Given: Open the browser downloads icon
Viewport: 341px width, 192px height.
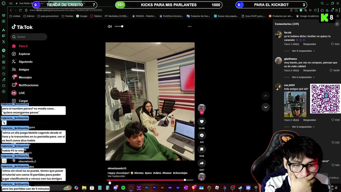Looking at the screenshot, I should [x=332, y=10].
